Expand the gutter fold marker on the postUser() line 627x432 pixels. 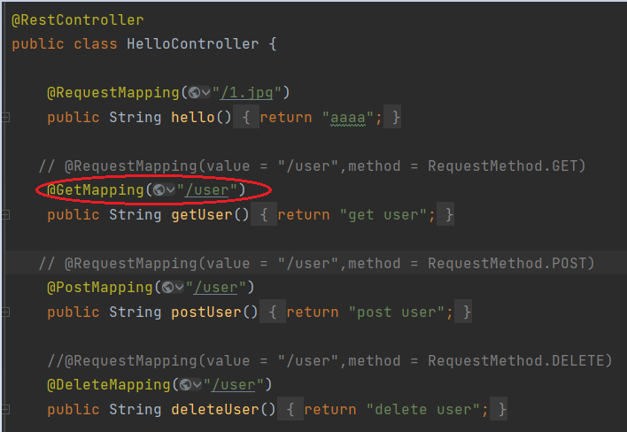[5, 312]
